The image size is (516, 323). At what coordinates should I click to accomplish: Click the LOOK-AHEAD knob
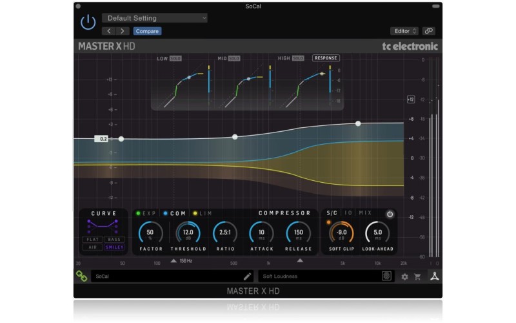coord(378,233)
